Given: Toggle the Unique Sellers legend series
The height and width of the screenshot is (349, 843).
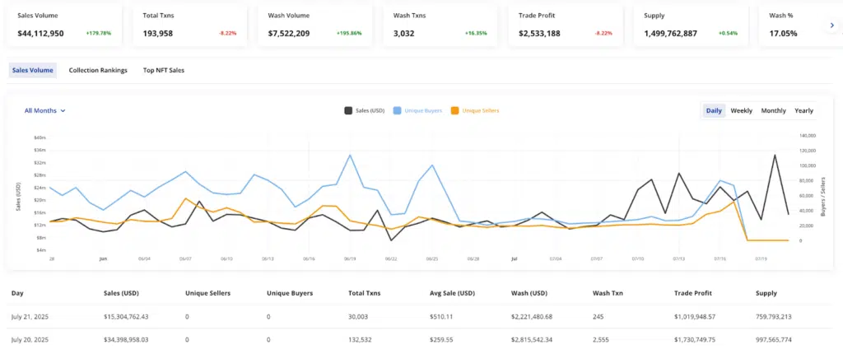Looking at the screenshot, I should click(x=480, y=110).
